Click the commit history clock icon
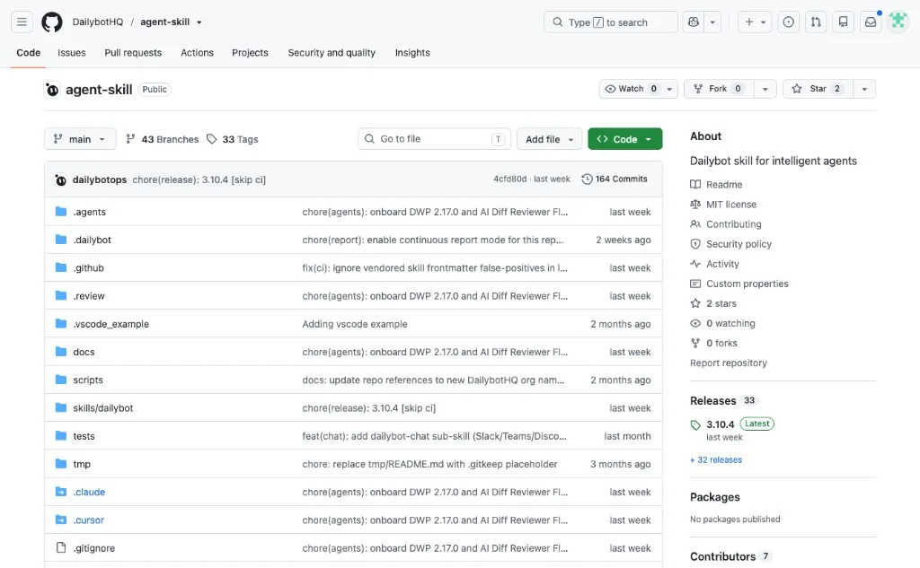 [587, 179]
